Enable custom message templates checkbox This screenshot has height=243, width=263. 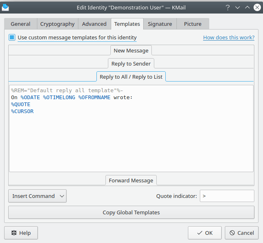click(12, 37)
